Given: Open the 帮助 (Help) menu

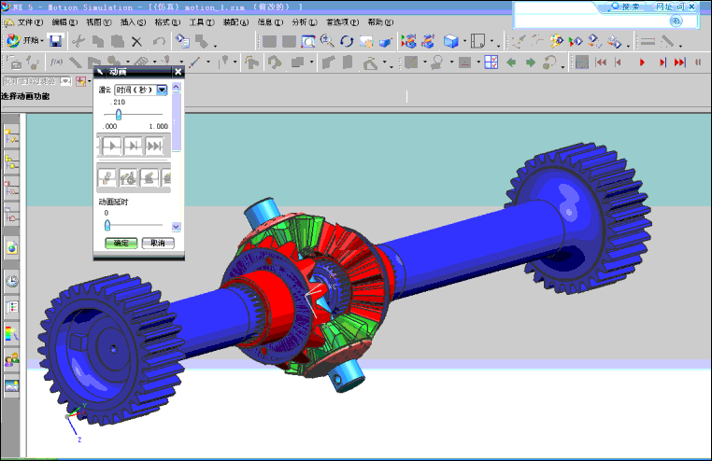Looking at the screenshot, I should click(380, 22).
